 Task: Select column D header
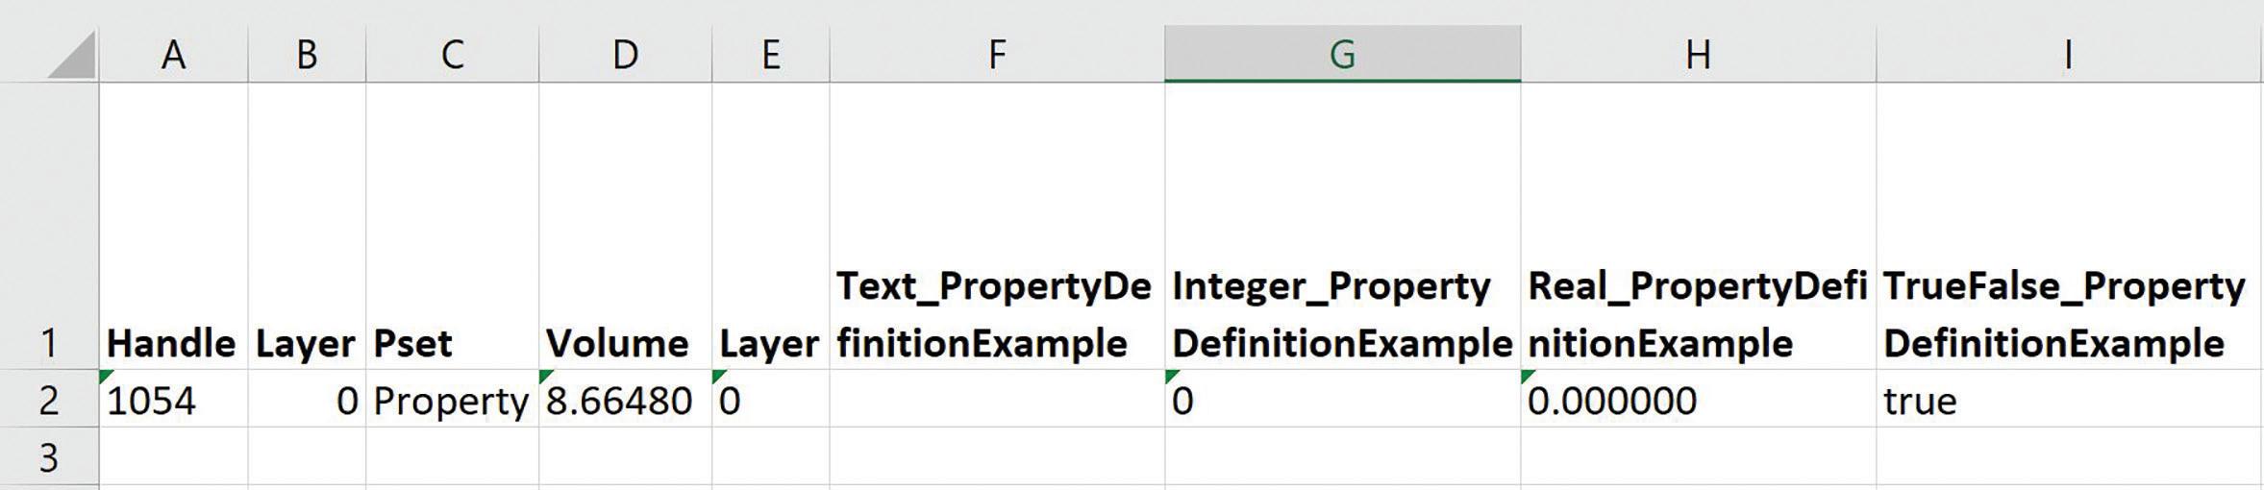625,56
